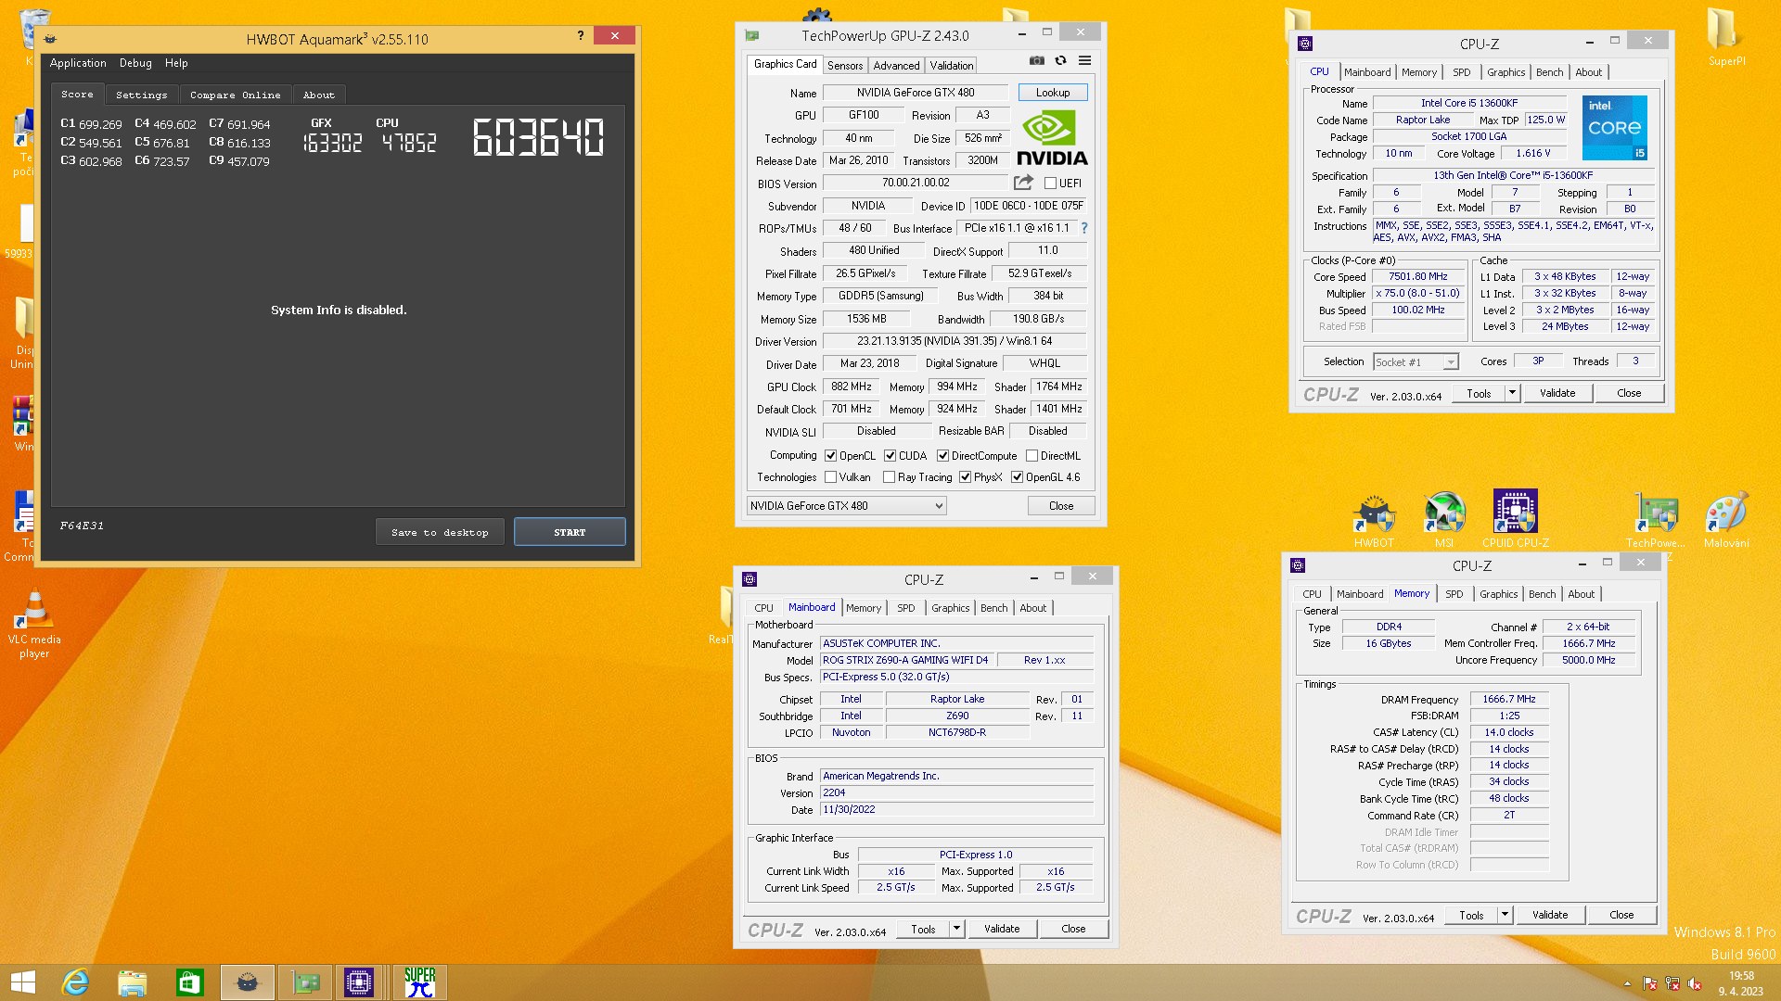The image size is (1781, 1001).
Task: Open Bench tab in CPU-Z CPU window
Action: (1549, 72)
